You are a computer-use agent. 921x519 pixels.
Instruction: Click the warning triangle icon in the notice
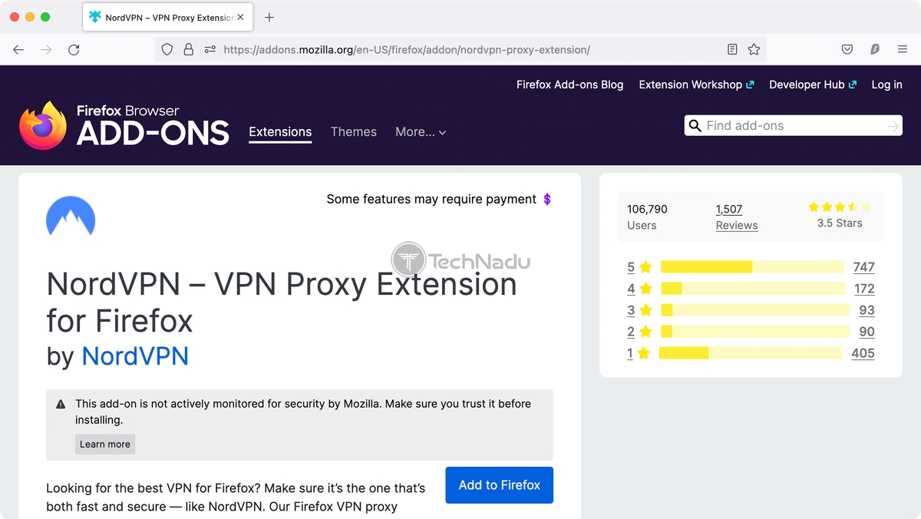61,404
